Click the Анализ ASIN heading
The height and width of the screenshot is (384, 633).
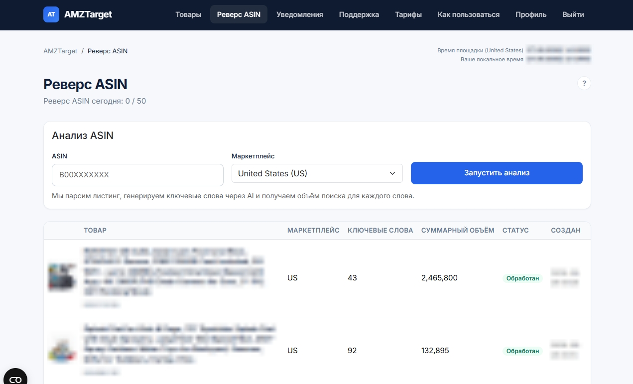83,135
